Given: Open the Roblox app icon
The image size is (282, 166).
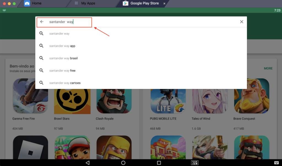Looking at the screenshot, I should click(30, 147).
